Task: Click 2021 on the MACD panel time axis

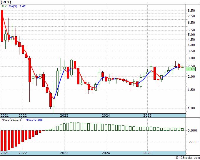Action: click(x=5, y=153)
